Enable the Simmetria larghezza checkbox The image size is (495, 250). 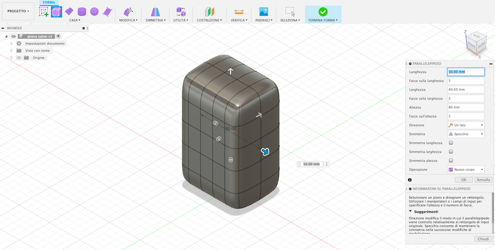point(451,151)
